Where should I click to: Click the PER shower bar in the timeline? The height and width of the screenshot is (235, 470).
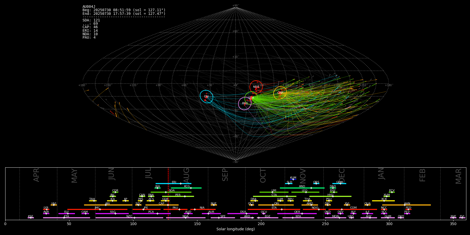point(178,196)
